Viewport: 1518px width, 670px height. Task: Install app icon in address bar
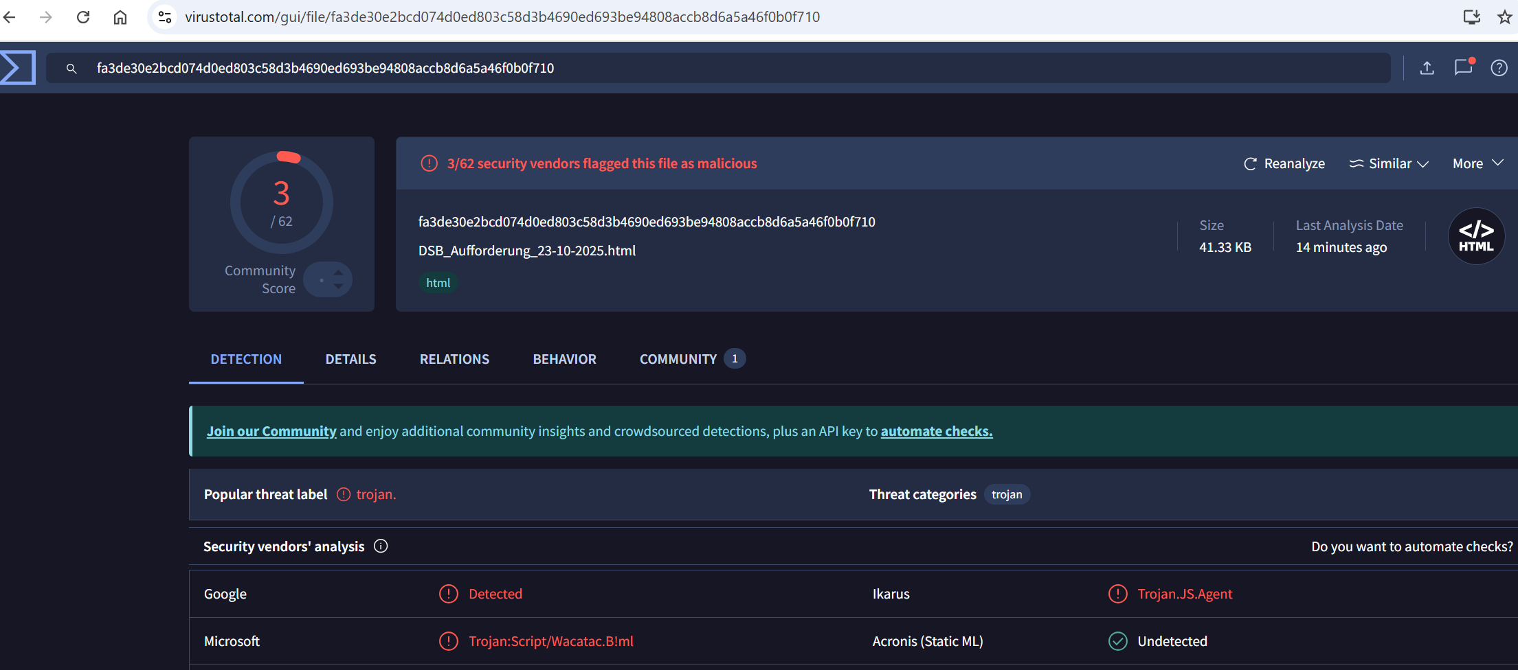1471,17
